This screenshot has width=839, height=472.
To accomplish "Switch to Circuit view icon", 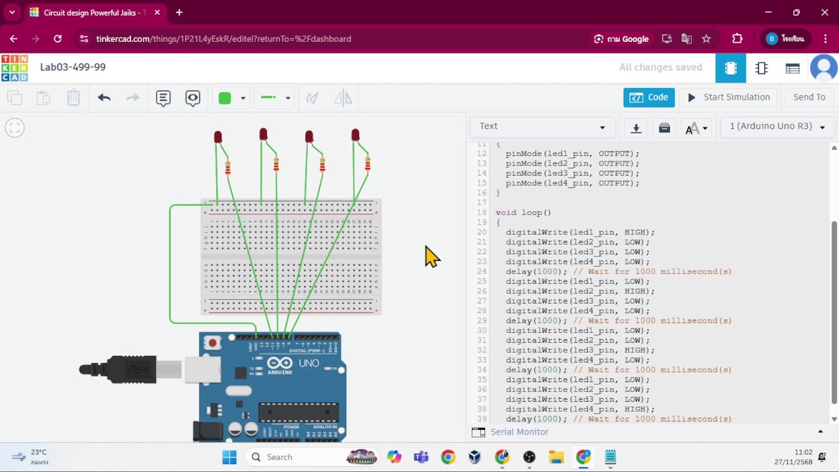I will pos(731,68).
